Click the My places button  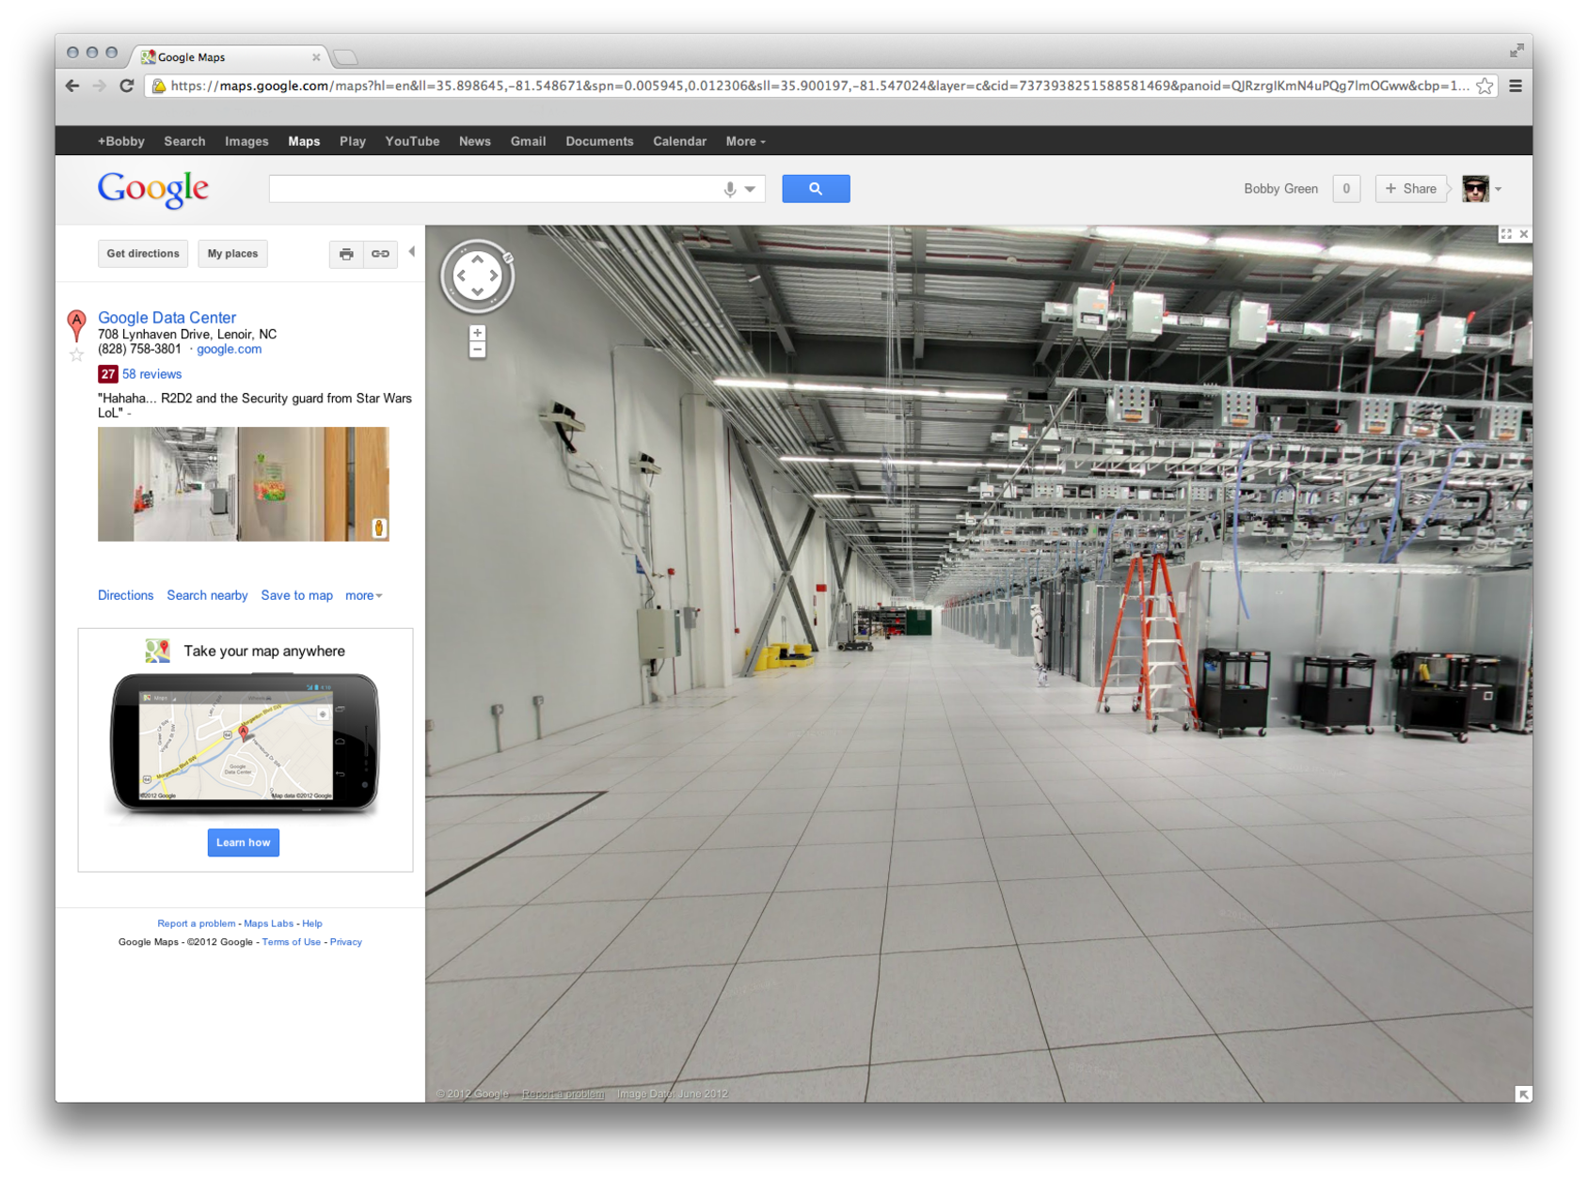pyautogui.click(x=232, y=254)
